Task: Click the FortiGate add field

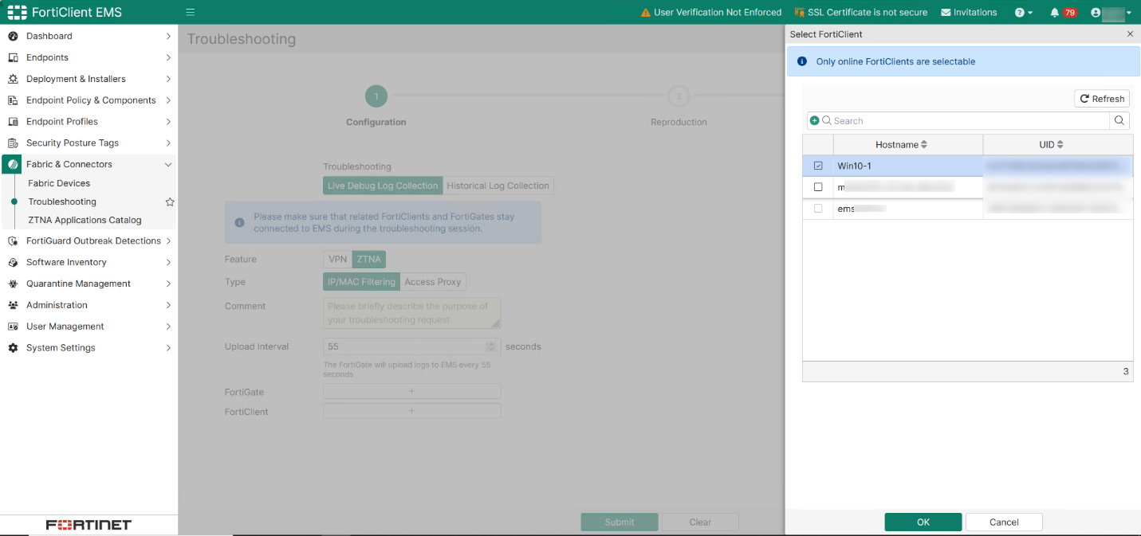Action: point(412,391)
